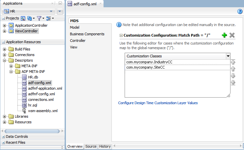Image resolution: width=244 pixels, height=150 pixels.
Task: Switch to the History tab
Action: pyautogui.click(x=105, y=146)
